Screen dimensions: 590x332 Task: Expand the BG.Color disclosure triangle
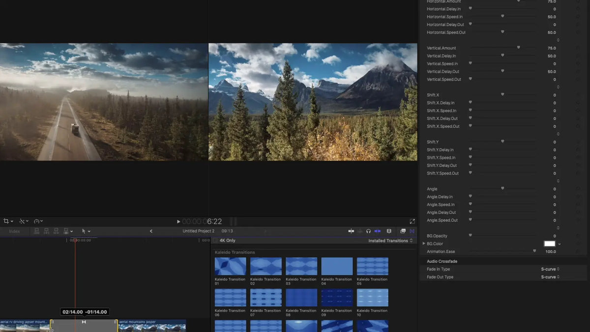424,243
